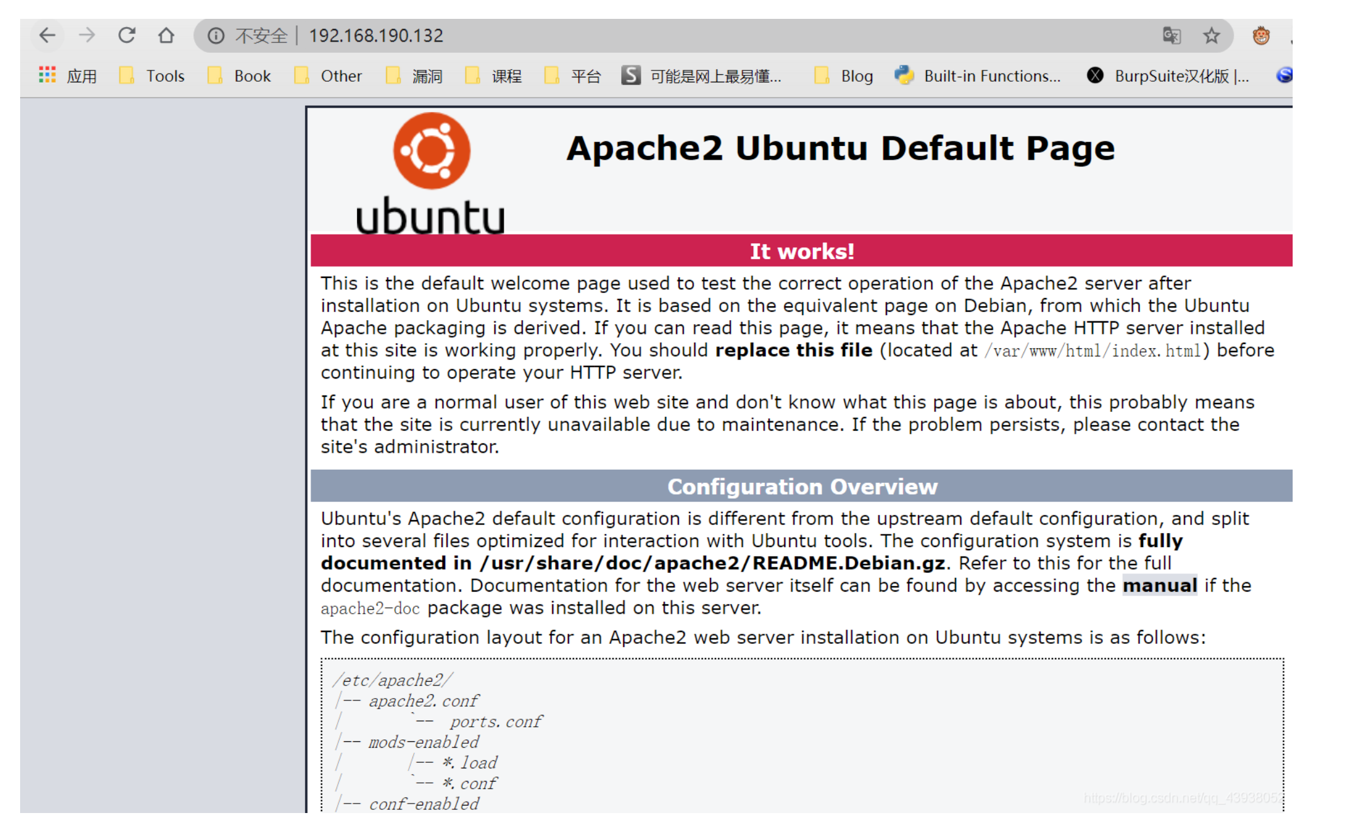1353x830 pixels.
Task: Go forward with the forward arrow
Action: click(87, 35)
